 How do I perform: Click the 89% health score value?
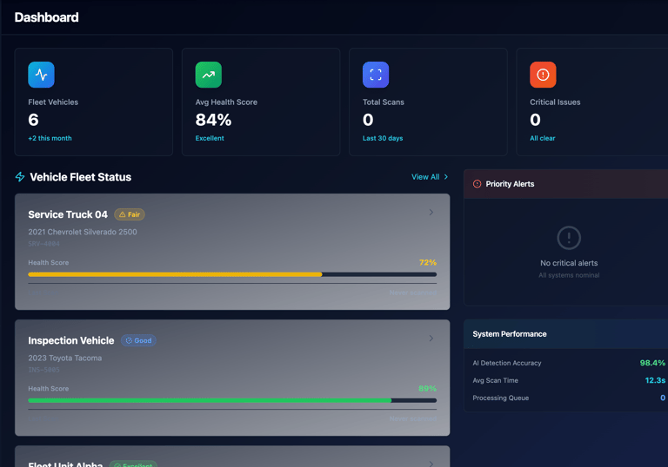pos(427,388)
